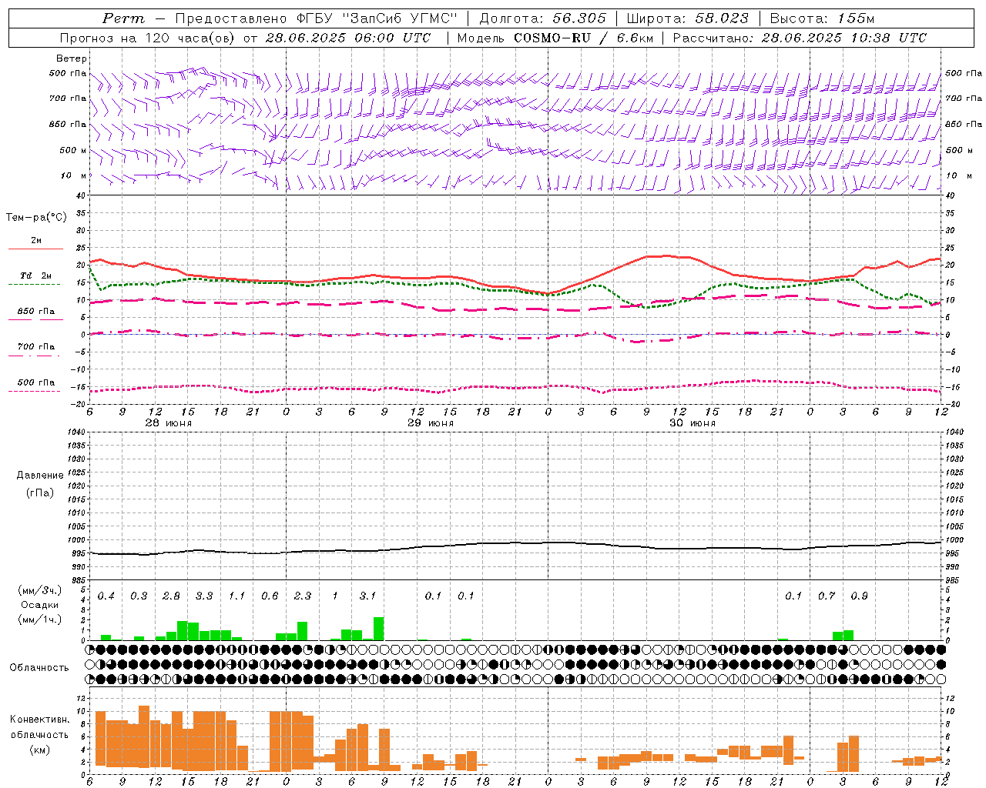Click the 1.1 precipitation value
The width and height of the screenshot is (986, 788).
point(236,596)
